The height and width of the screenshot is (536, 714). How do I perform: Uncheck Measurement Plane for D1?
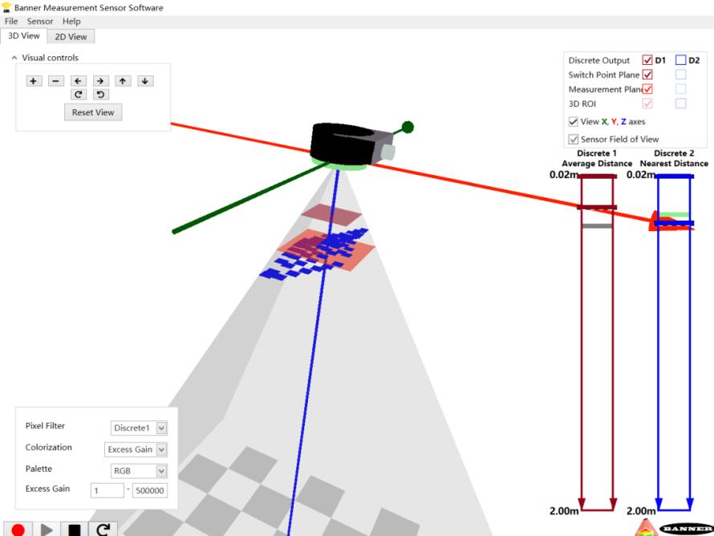647,89
